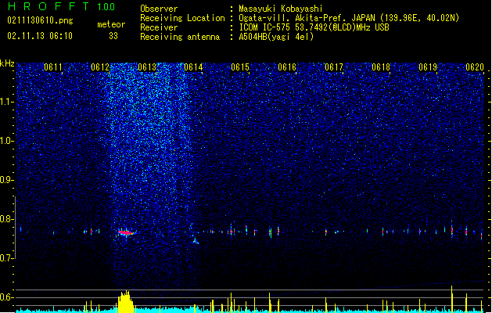Click the 0615 time marker
This screenshot has height=313, width=492.
[240, 67]
